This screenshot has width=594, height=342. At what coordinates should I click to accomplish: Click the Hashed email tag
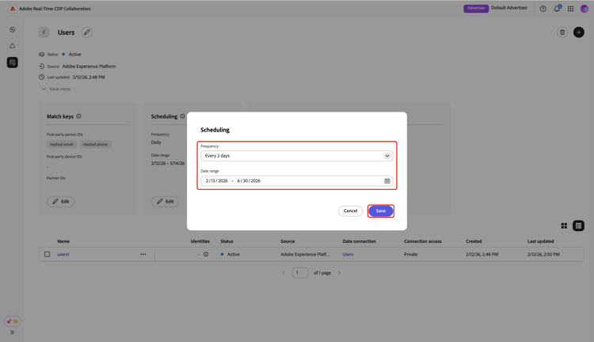click(x=61, y=144)
